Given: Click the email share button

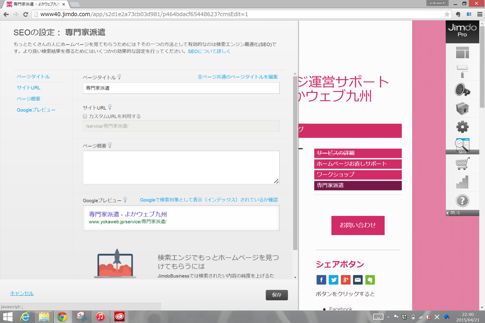Looking at the screenshot, I should click(x=358, y=280).
